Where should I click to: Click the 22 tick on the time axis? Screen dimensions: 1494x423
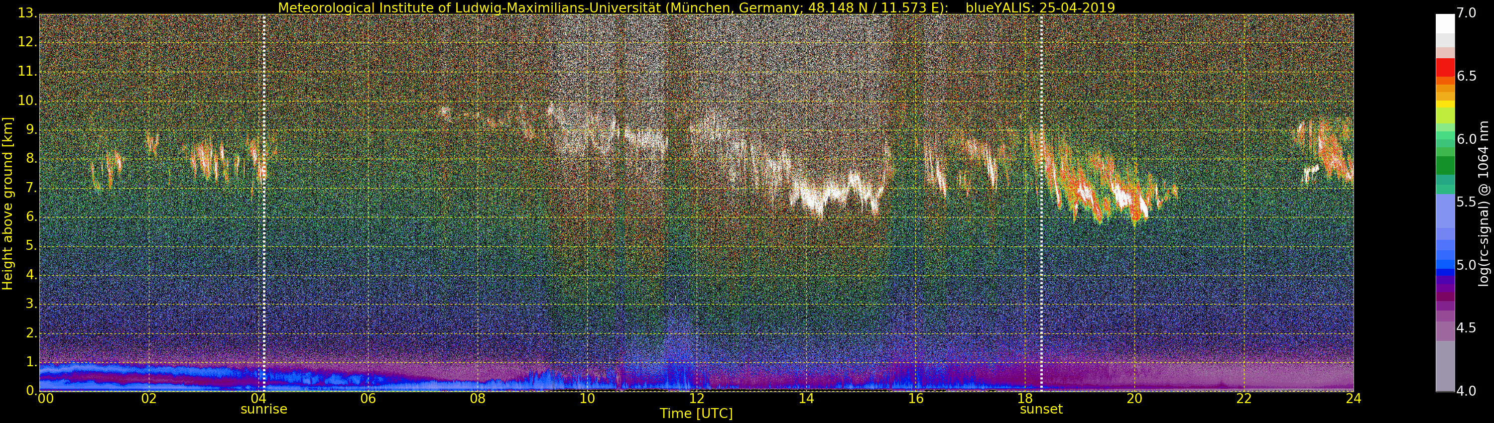coord(1244,399)
